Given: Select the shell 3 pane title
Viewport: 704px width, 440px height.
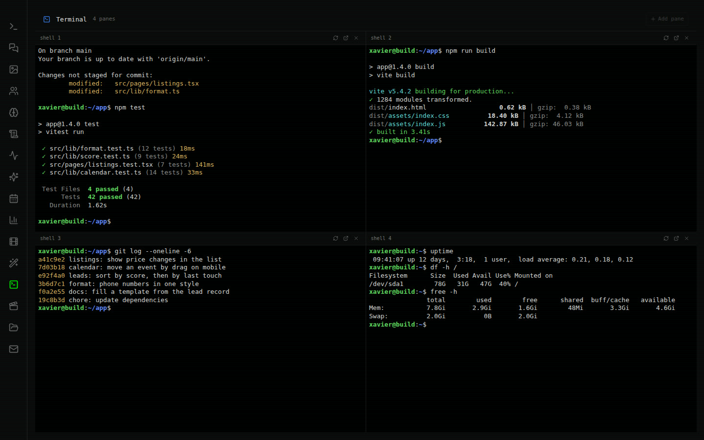Looking at the screenshot, I should point(50,239).
